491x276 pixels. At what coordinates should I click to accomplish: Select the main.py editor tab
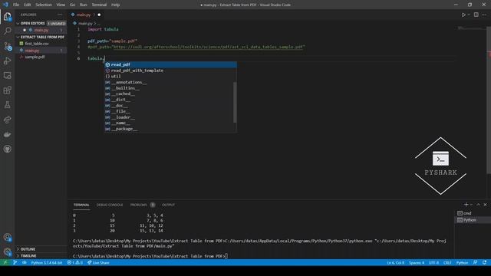pyautogui.click(x=84, y=15)
